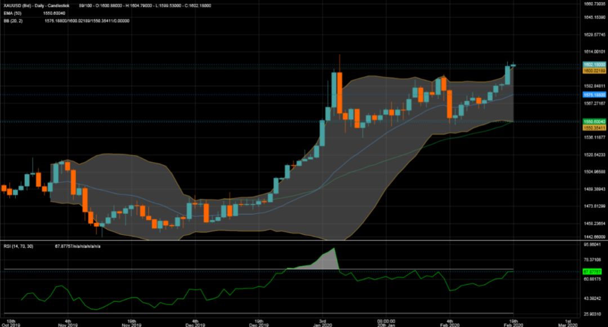This screenshot has width=608, height=327.
Task: Click RSI axis label 95.96041
Action: pyautogui.click(x=592, y=244)
